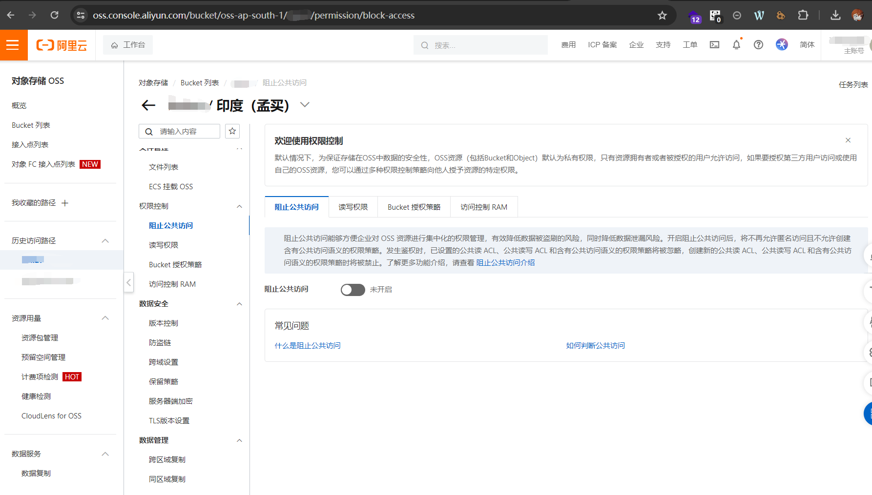This screenshot has height=495, width=872.
Task: Open the help question-mark icon
Action: click(758, 45)
